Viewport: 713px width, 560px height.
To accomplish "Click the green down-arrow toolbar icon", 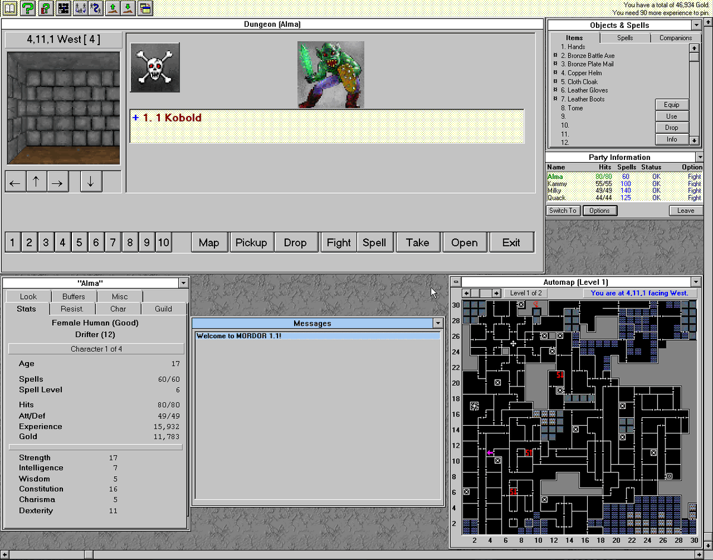I will point(128,8).
